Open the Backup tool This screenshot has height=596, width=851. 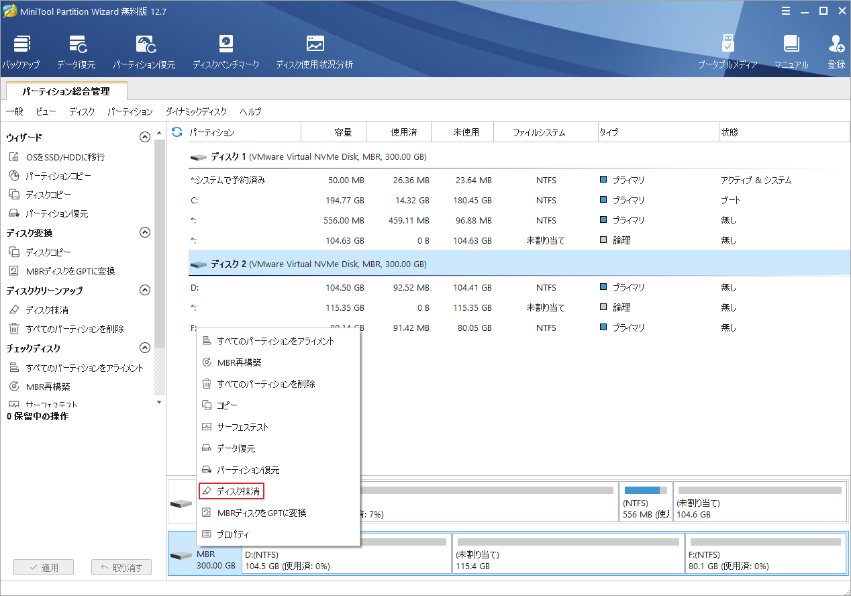click(x=21, y=50)
